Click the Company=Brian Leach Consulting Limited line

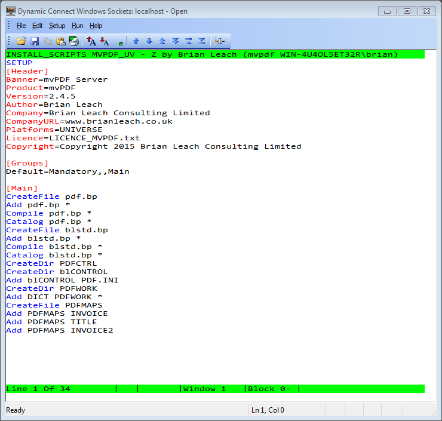[108, 113]
